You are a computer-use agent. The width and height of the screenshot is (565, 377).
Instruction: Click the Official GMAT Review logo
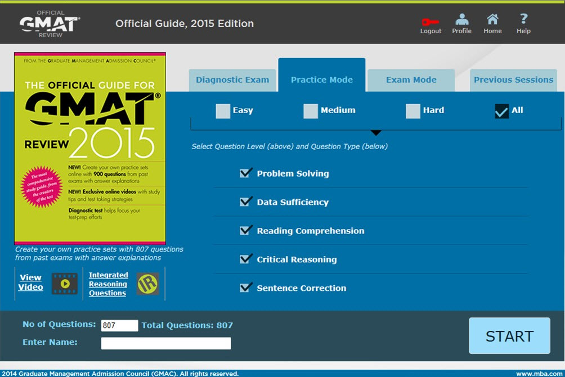pyautogui.click(x=50, y=24)
